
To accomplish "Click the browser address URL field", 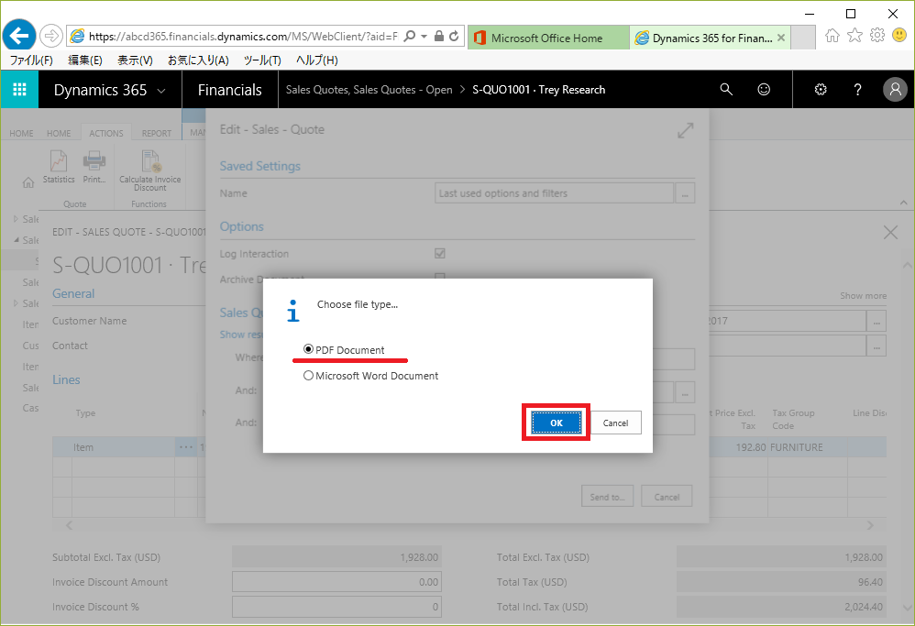I will coord(243,36).
